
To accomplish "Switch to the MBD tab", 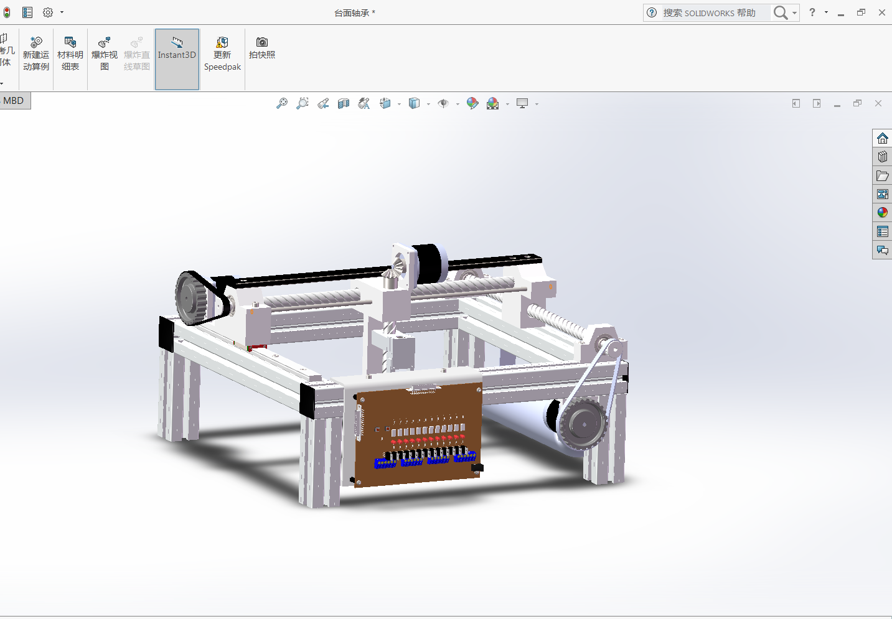I will [14, 101].
